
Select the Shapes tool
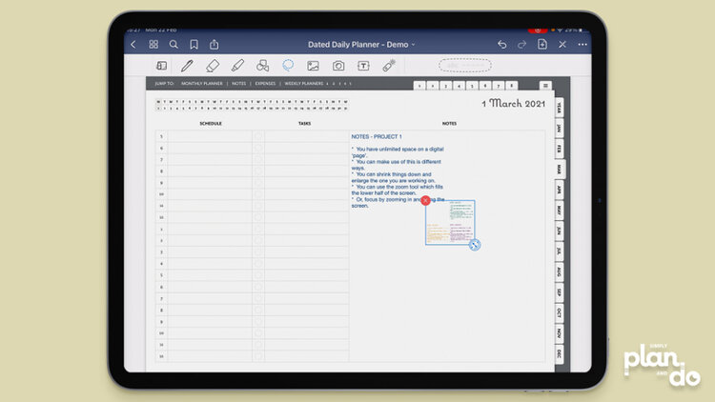(263, 66)
